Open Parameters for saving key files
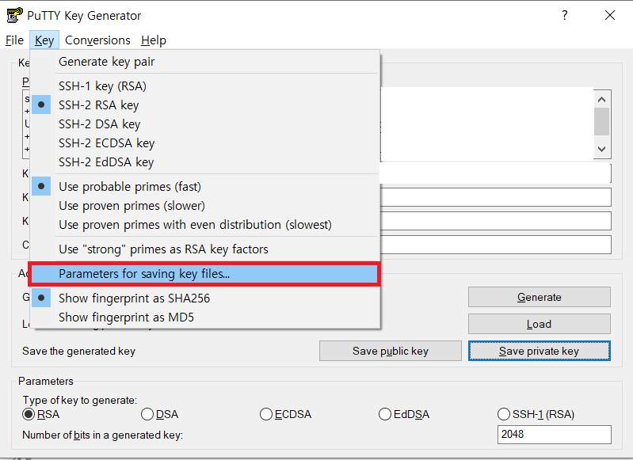The width and height of the screenshot is (633, 460). pyautogui.click(x=204, y=274)
